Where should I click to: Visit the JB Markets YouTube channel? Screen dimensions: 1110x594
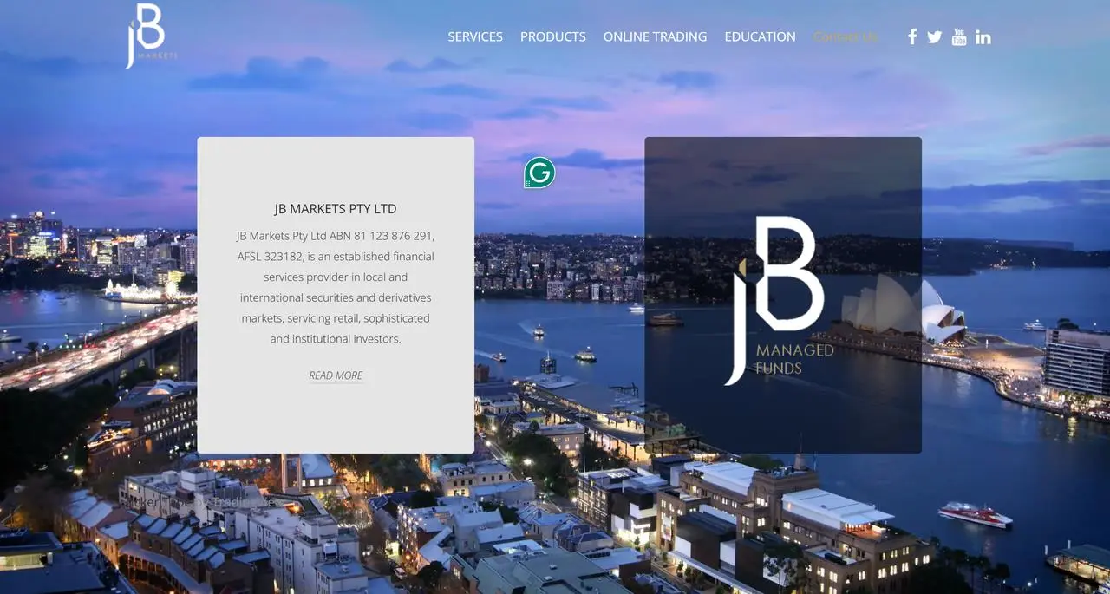(x=958, y=36)
